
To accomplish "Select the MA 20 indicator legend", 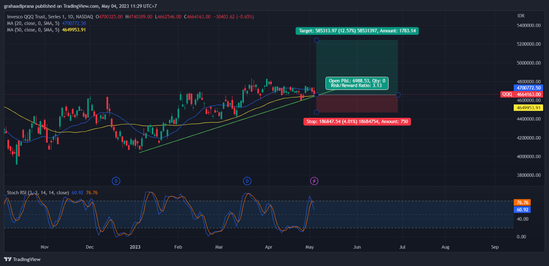I will 47,23.
